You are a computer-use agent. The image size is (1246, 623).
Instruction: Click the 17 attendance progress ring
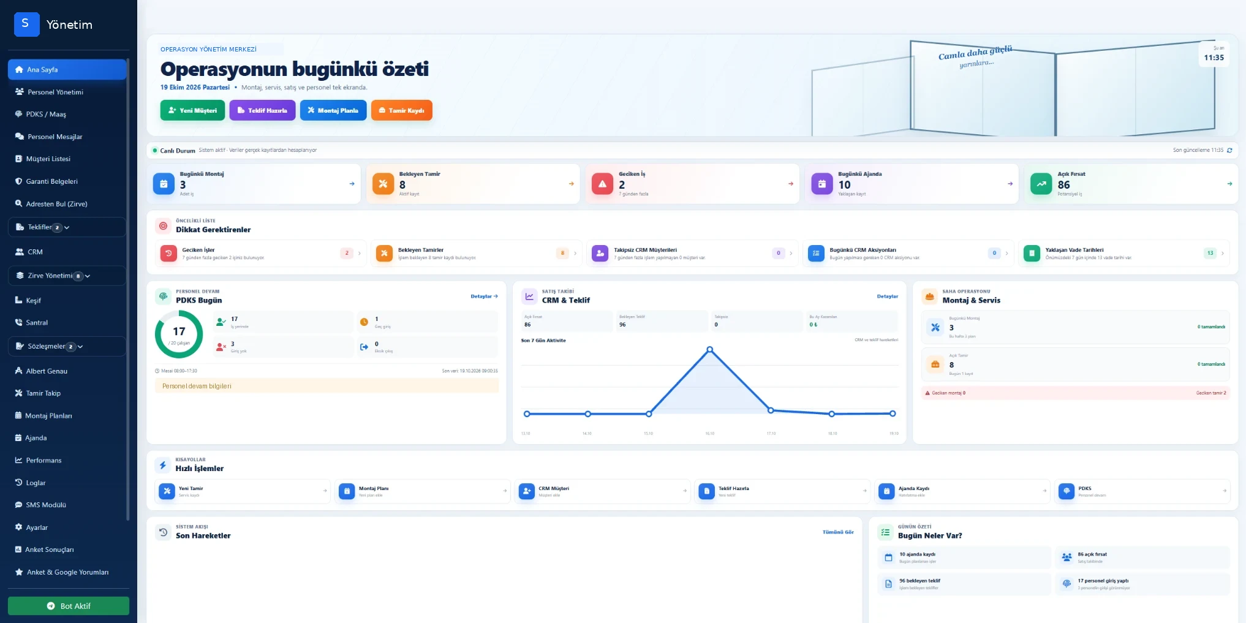(x=179, y=334)
